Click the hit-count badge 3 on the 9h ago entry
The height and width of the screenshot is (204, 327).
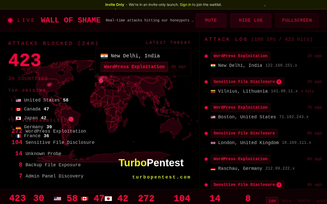[x=279, y=185]
